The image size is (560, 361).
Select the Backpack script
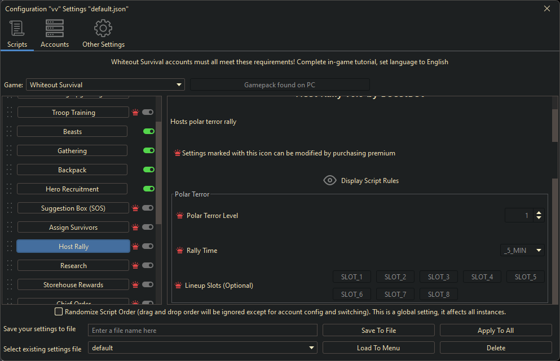click(72, 170)
